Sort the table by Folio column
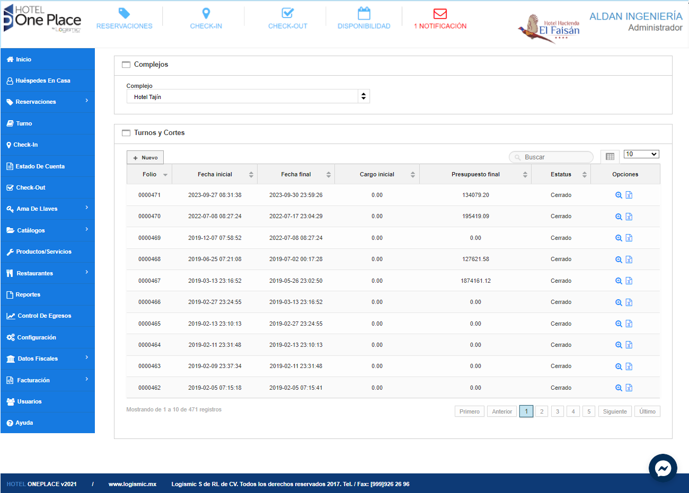 (x=149, y=174)
